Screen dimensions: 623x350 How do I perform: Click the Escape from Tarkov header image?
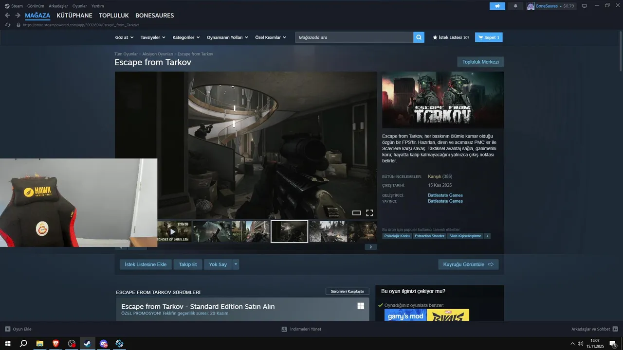(443, 100)
